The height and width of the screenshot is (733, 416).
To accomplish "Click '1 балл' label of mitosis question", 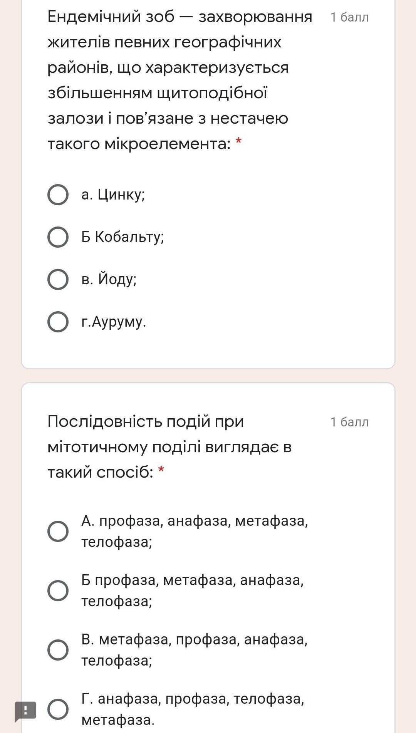I will point(349,422).
